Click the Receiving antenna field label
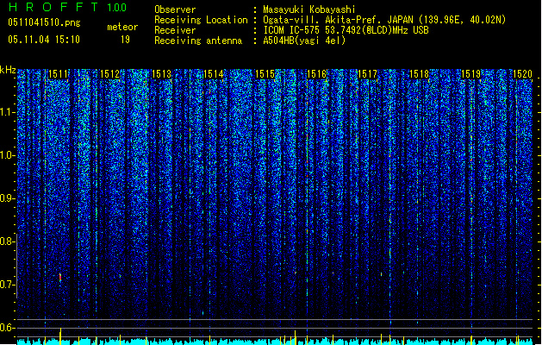This screenshot has height=345, width=542. (198, 41)
